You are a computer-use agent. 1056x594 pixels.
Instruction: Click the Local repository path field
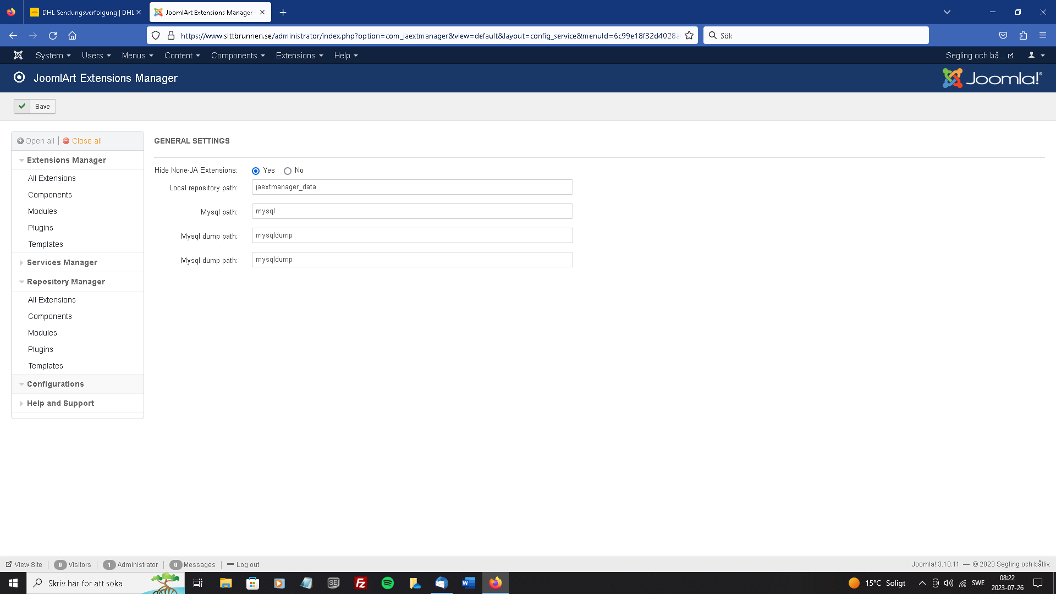click(x=412, y=187)
